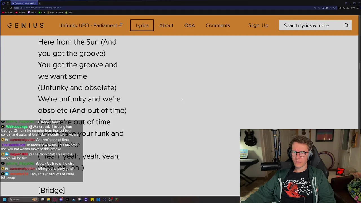
Task: Click the lyric "You got the groove and"
Action: [x=78, y=65]
